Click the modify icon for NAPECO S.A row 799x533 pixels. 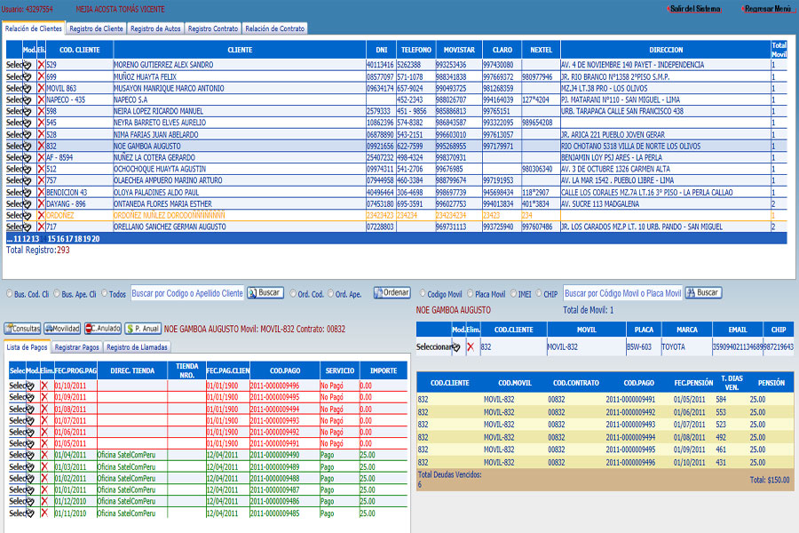[28, 99]
